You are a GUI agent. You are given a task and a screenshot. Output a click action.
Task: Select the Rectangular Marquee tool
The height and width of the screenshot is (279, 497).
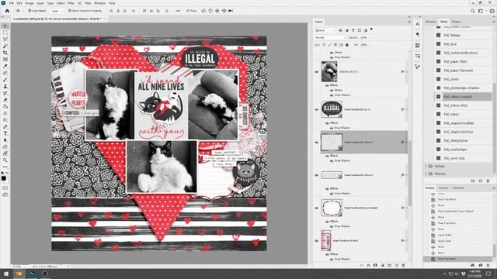5,33
